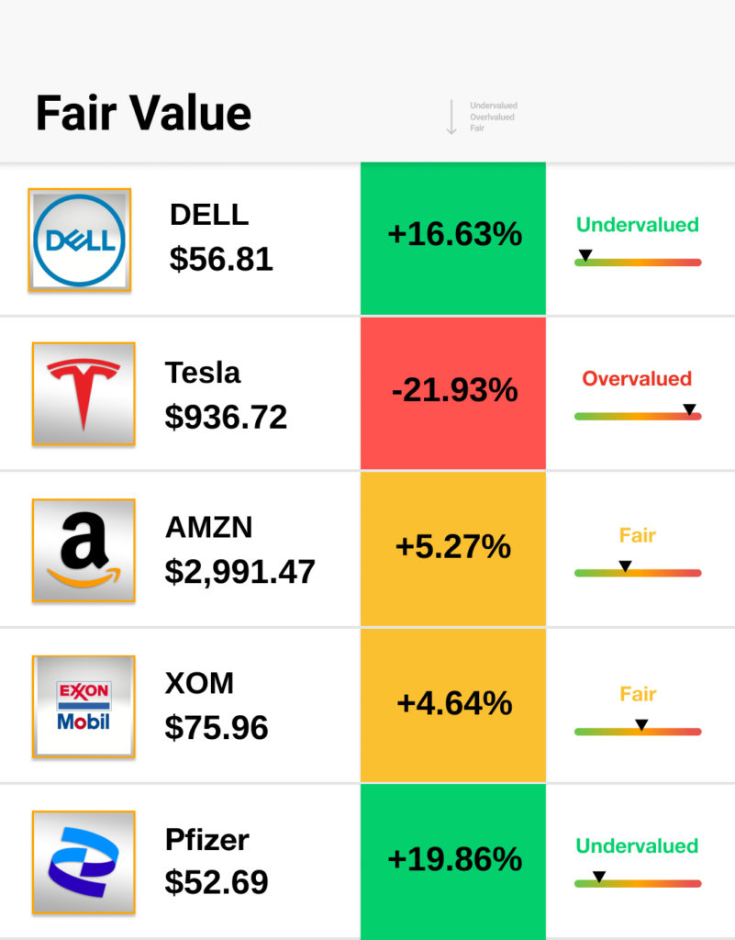
Task: Click the sort-order down arrow in header
Action: click(x=451, y=117)
